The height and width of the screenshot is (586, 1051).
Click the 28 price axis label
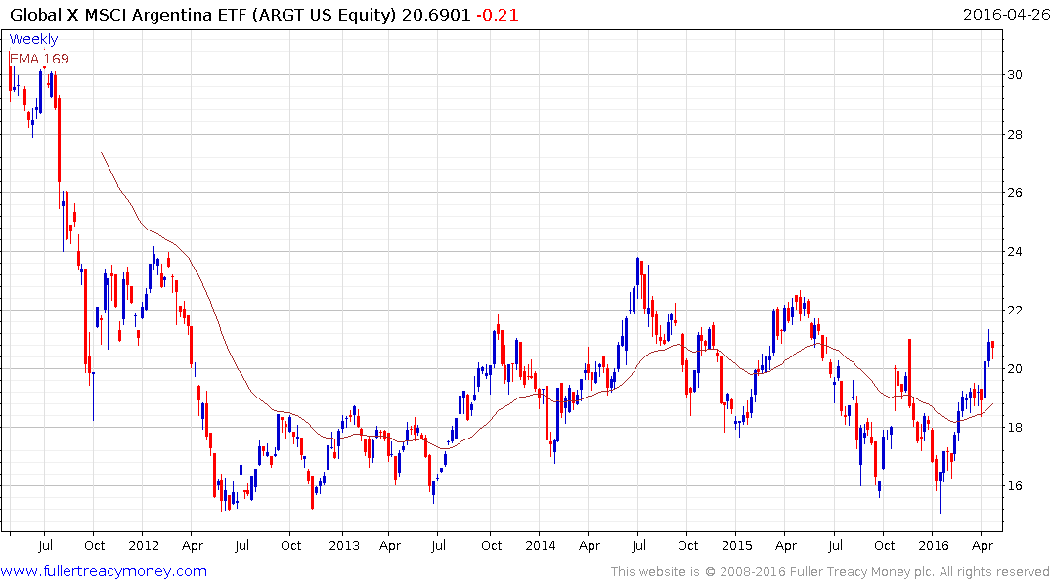click(1015, 134)
